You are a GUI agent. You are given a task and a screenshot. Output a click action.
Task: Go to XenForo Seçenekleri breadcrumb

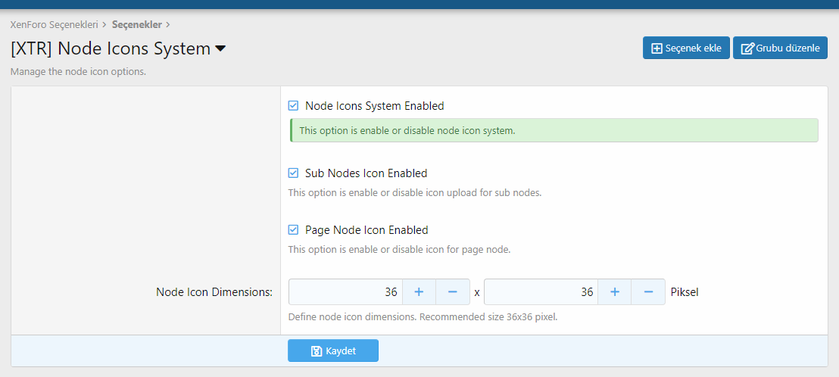[54, 24]
